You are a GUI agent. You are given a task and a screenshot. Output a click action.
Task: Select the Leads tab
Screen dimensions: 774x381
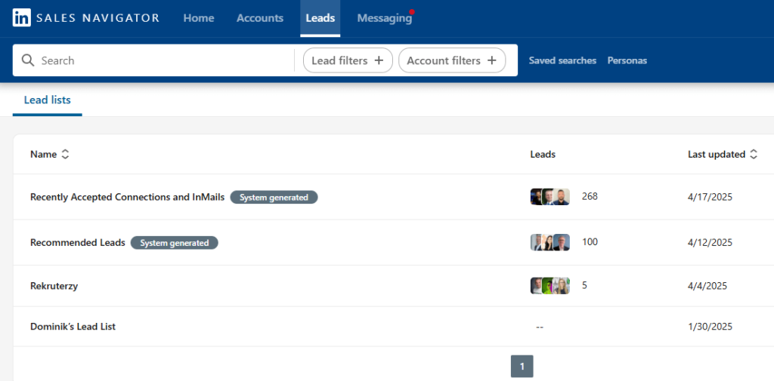320,18
